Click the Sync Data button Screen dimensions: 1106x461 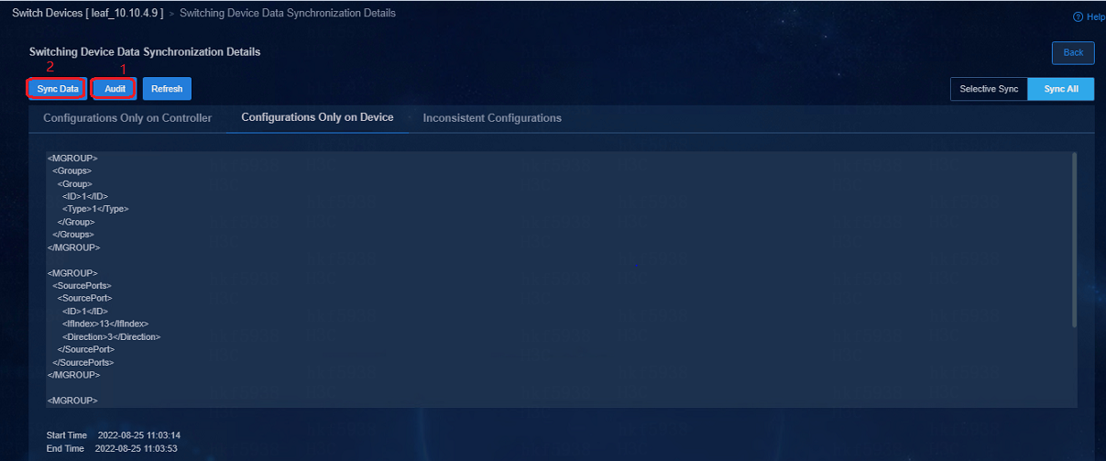point(58,89)
